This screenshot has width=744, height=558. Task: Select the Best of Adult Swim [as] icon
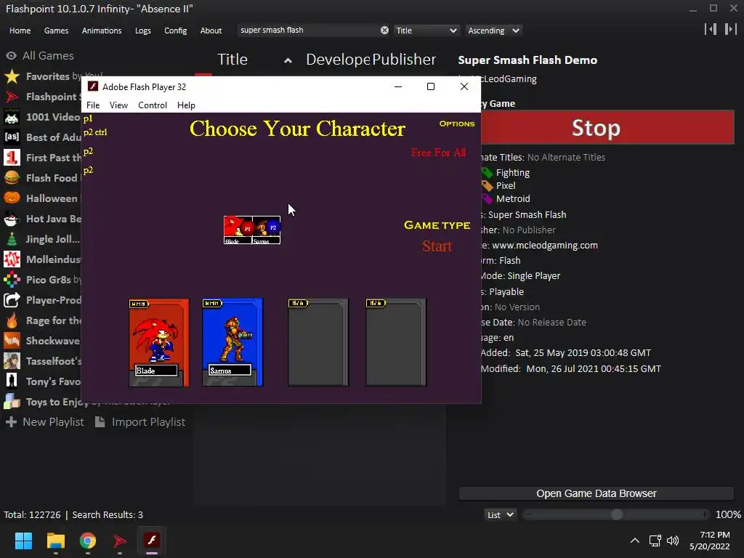[12, 137]
